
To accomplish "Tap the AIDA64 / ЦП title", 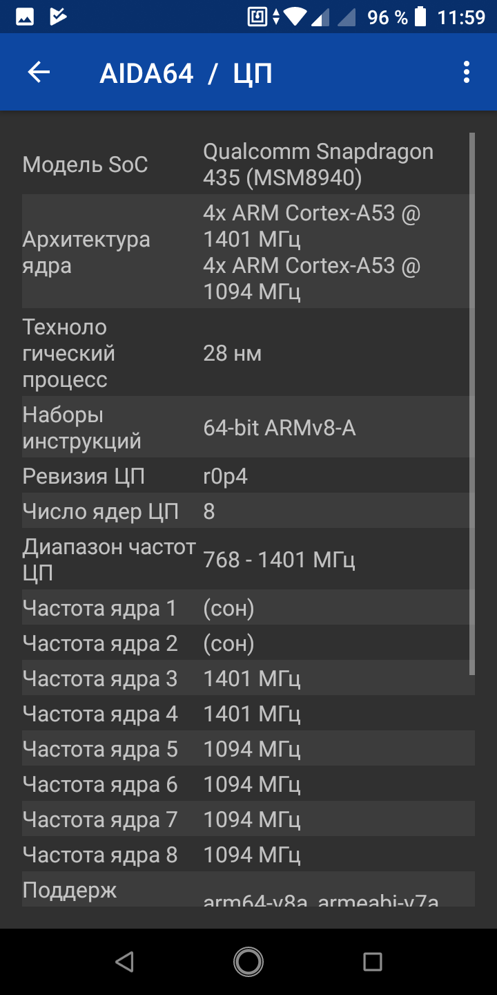I will [186, 73].
